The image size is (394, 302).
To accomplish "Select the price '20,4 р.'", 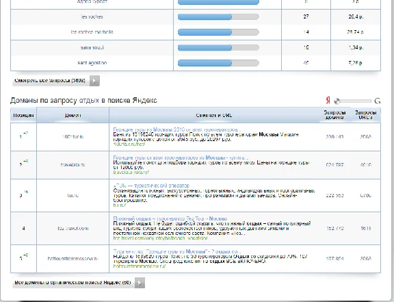I will coord(356,17).
